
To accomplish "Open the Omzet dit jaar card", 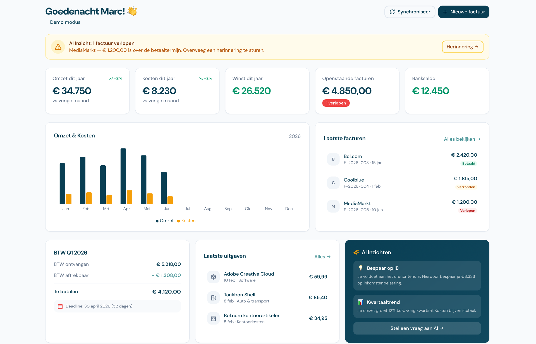I will pyautogui.click(x=87, y=91).
